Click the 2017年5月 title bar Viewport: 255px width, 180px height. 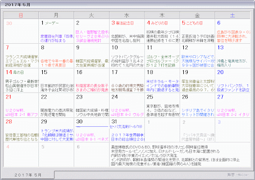[x=127, y=4]
